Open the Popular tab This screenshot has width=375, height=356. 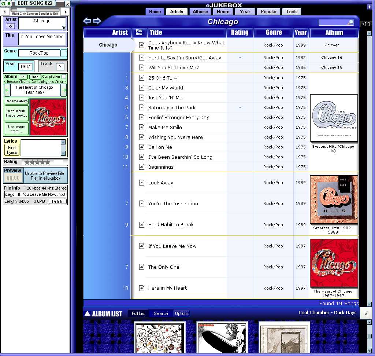tap(268, 12)
